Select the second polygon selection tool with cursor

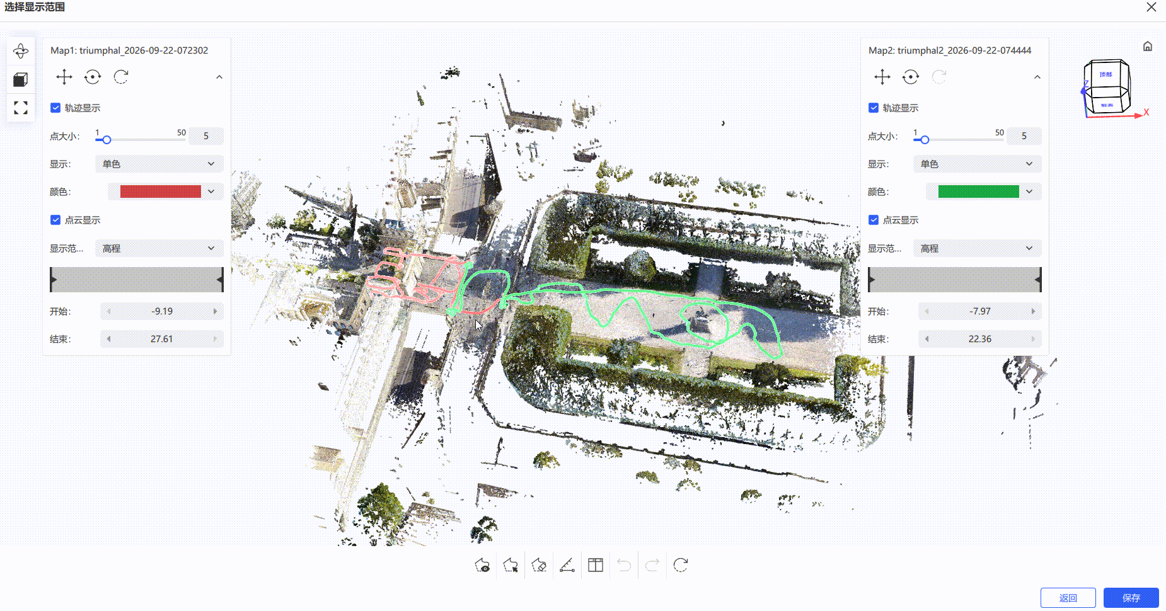(511, 565)
